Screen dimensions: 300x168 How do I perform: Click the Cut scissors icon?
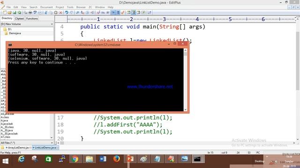(46, 13)
